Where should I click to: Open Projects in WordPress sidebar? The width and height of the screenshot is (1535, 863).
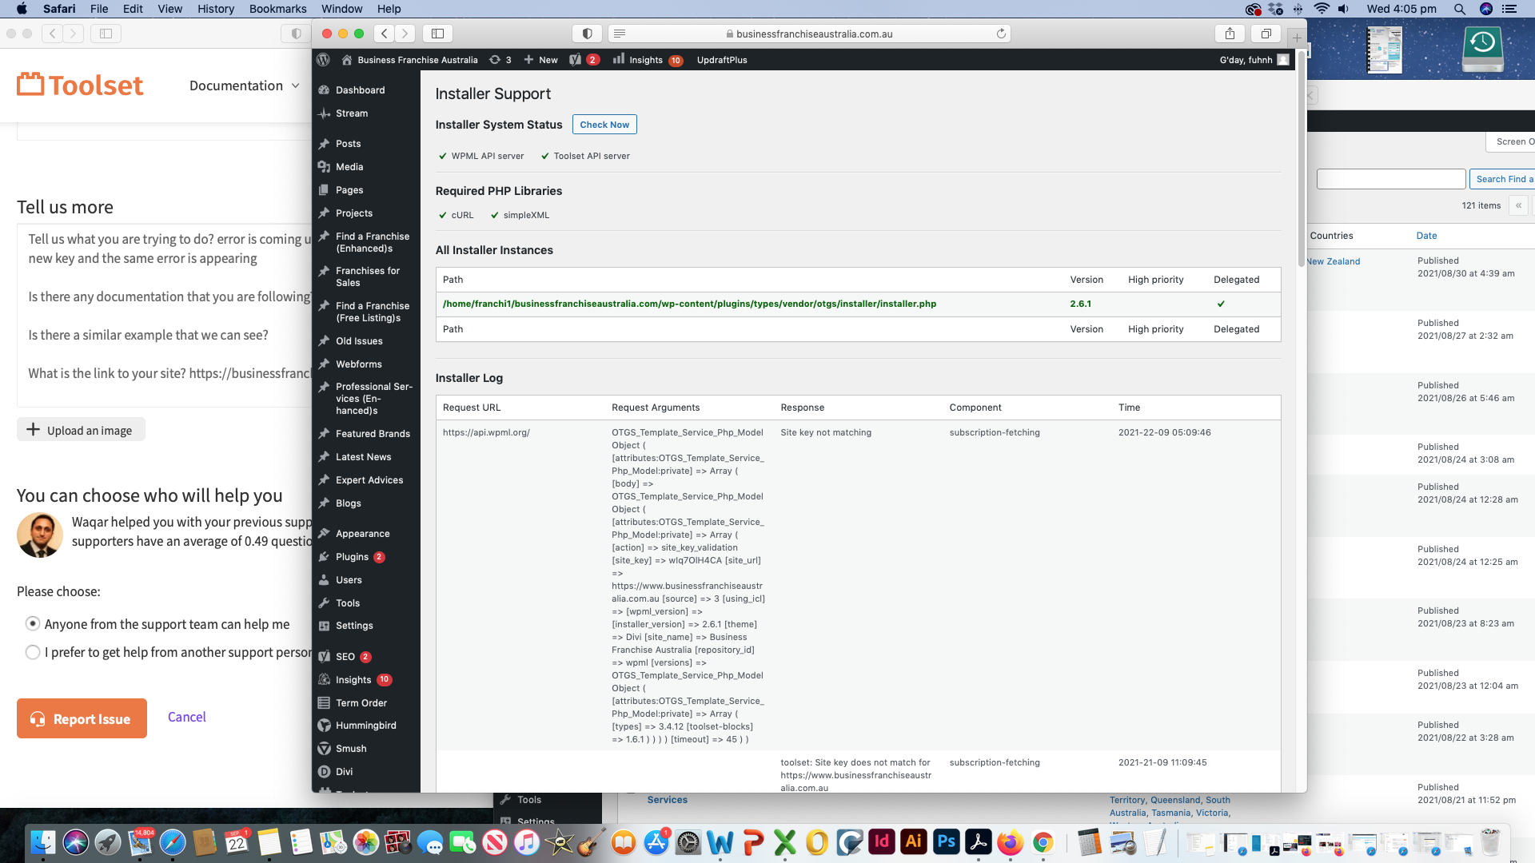coord(354,213)
